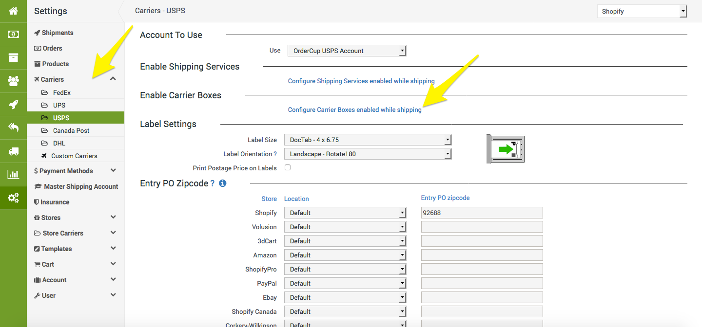Open the ShopifyPro row Location dropdown

345,269
